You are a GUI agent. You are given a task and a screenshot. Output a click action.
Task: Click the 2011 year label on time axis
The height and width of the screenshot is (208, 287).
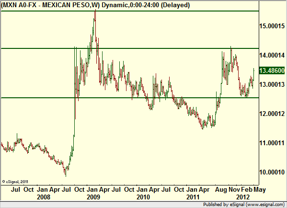click(x=193, y=197)
